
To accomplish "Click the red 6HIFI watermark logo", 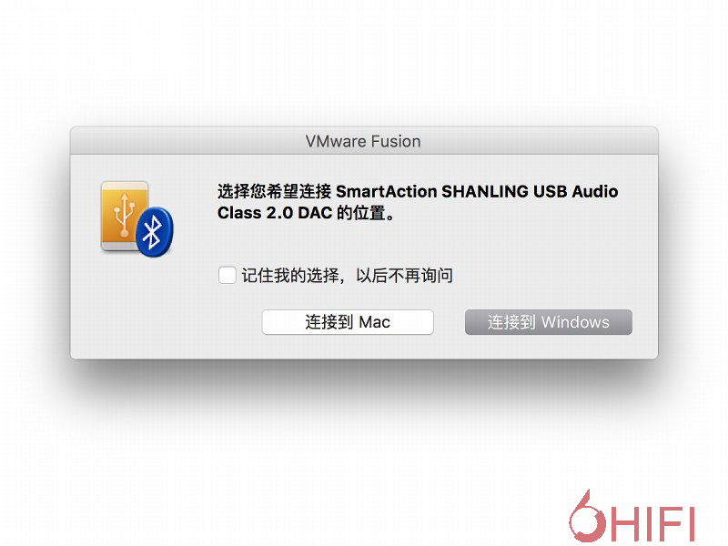I will click(632, 516).
